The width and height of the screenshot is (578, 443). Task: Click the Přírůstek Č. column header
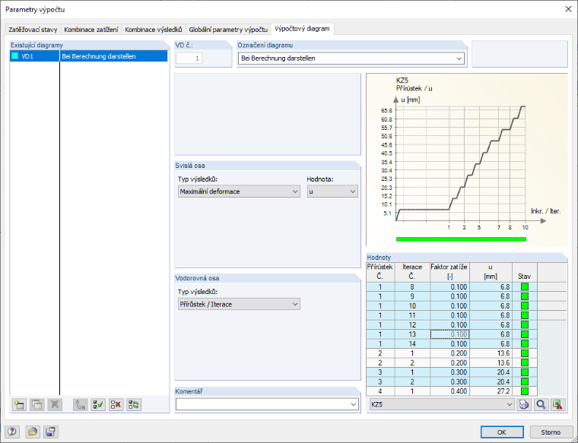click(x=380, y=272)
